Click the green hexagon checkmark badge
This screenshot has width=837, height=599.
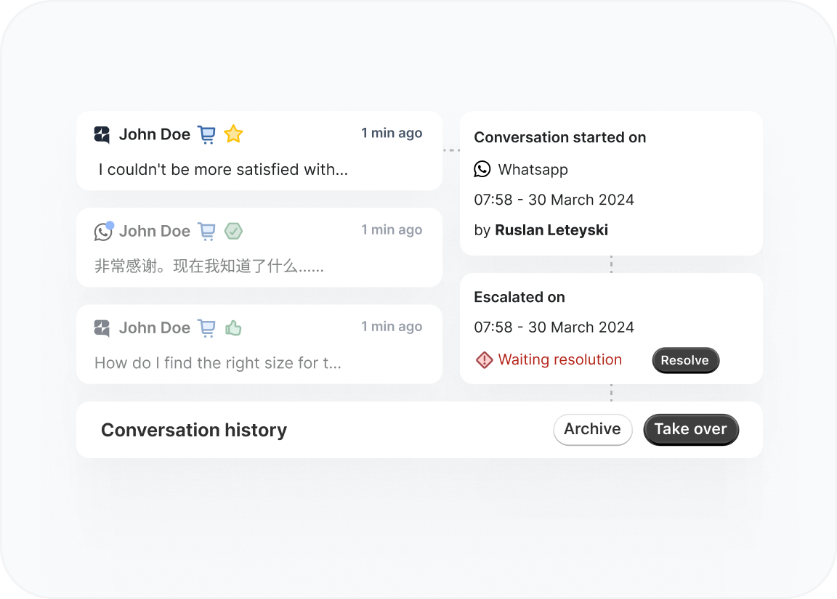pos(233,231)
